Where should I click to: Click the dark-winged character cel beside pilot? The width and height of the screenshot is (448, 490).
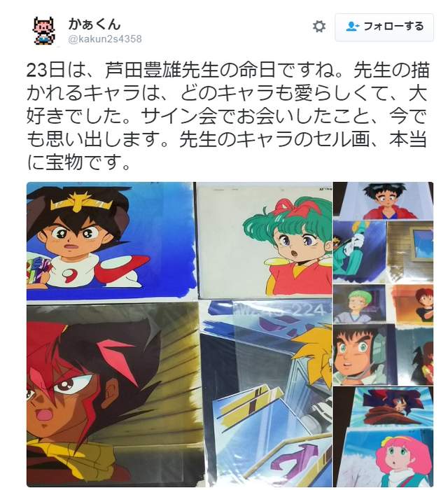pos(416,356)
